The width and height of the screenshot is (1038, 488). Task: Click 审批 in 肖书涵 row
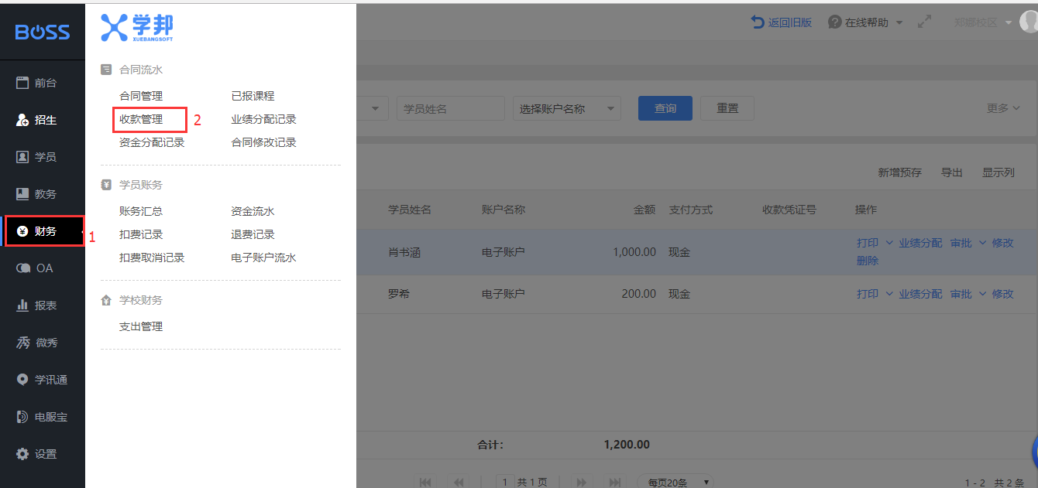click(961, 243)
